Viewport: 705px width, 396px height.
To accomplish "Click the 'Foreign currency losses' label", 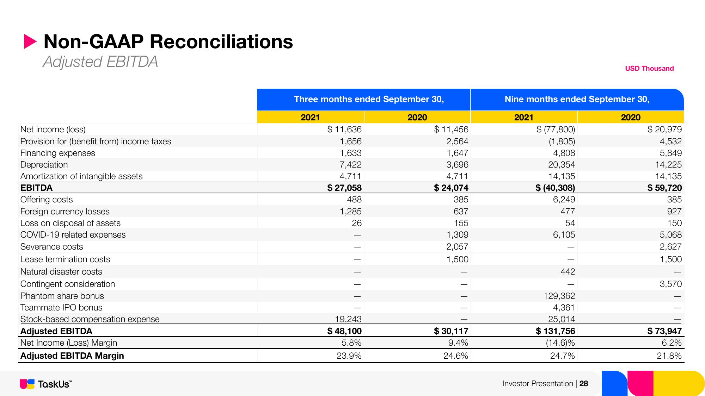I will tap(65, 212).
